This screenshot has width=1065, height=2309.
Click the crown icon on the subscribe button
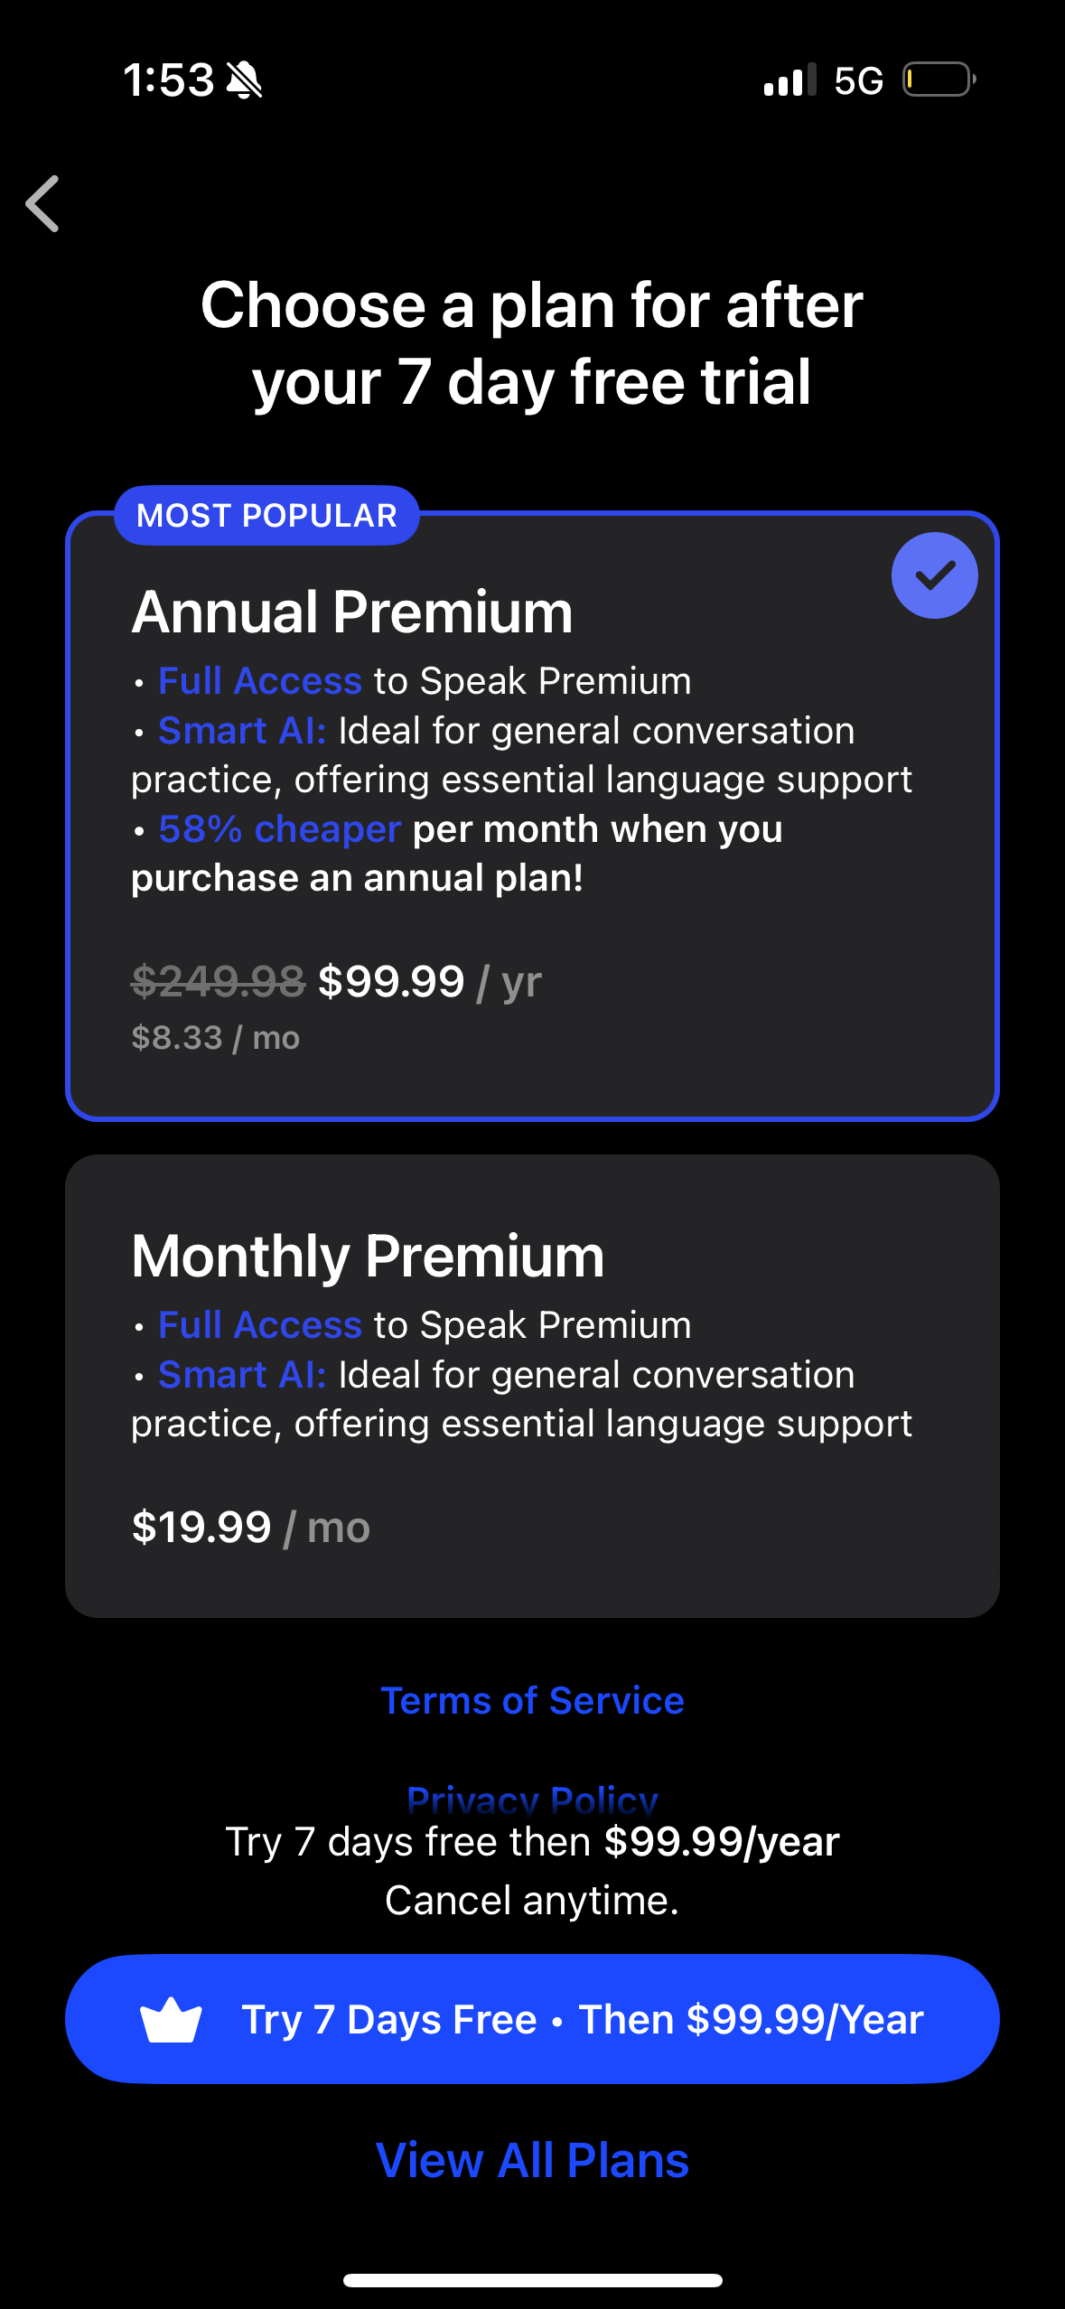coord(173,2018)
